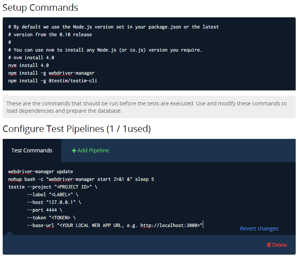Click the red trash can icon

(269, 245)
